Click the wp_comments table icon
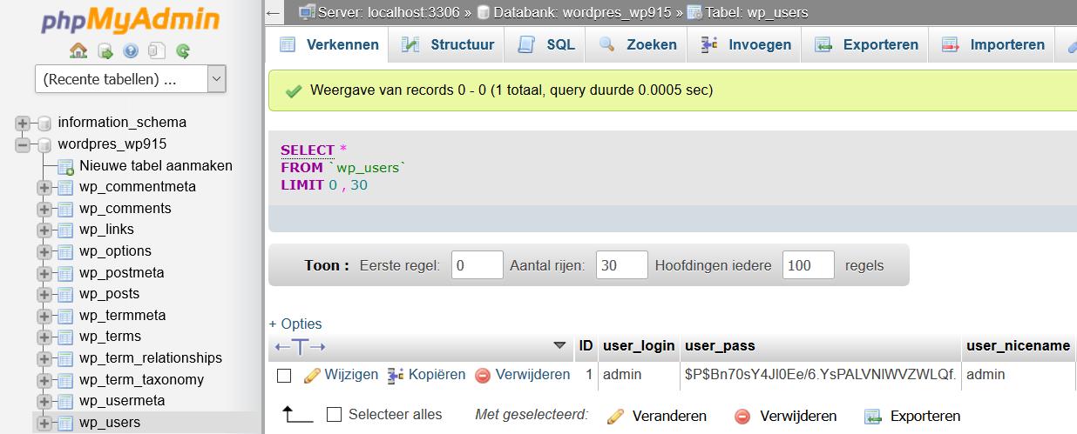 65,209
